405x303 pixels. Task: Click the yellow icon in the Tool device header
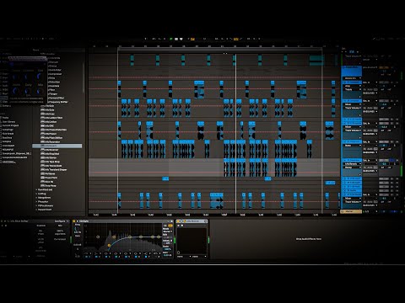coord(178,221)
